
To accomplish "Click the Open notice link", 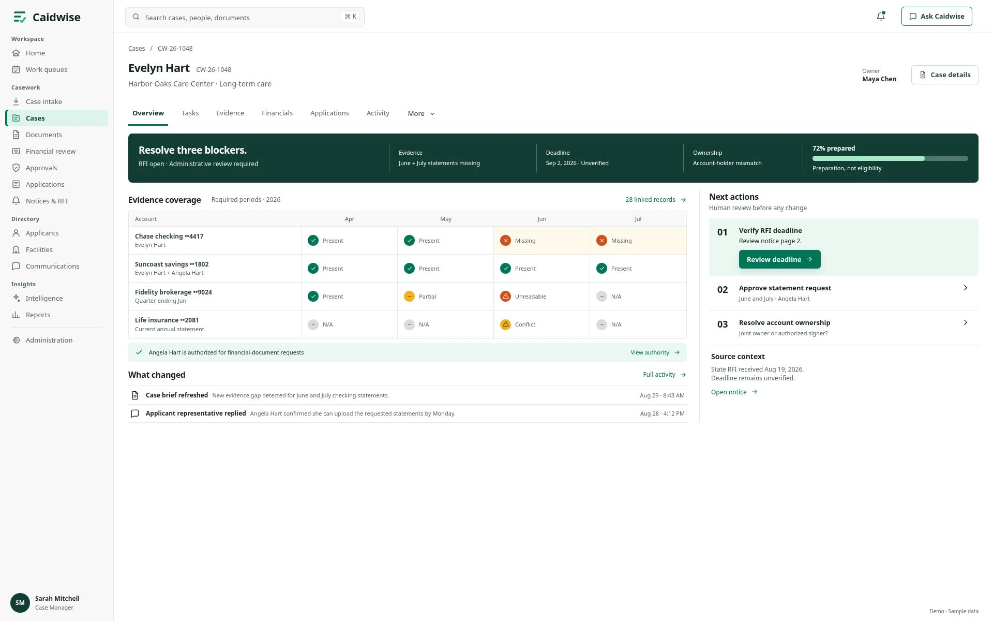I will [x=734, y=392].
